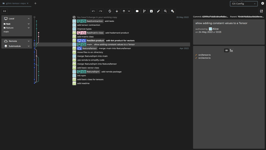Screen dimensions: 266x150
Task: Click the stash archive icon
Action: click(x=151, y=11)
